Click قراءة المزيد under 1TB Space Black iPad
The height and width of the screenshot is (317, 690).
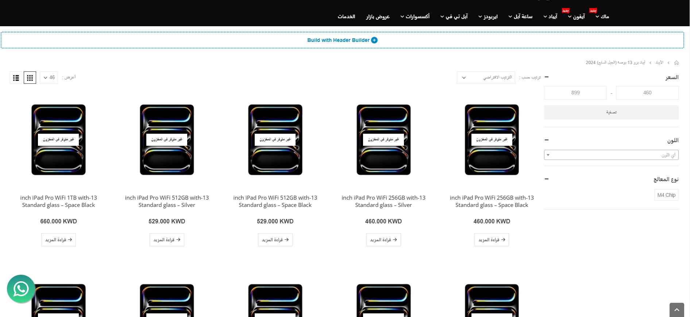click(x=58, y=240)
